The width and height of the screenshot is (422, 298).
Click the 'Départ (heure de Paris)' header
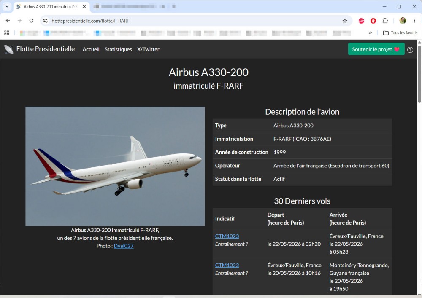click(286, 219)
